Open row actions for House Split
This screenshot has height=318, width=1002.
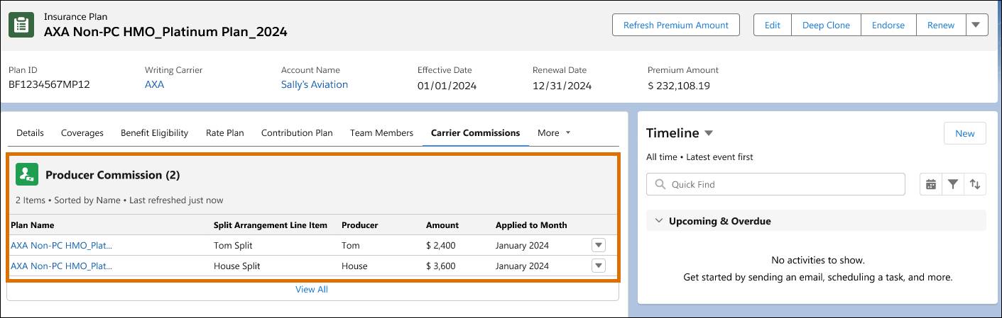[599, 266]
